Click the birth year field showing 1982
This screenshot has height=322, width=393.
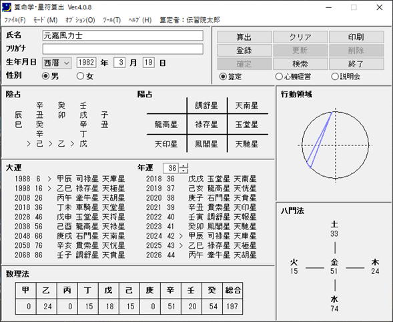click(86, 63)
